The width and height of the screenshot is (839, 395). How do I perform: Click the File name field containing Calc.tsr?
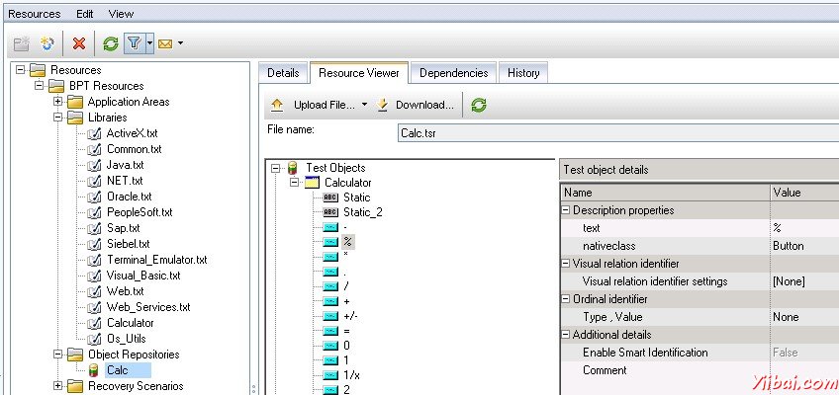(x=613, y=132)
